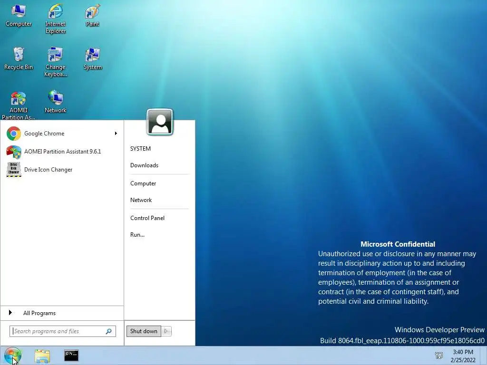Select the Recycle Bin icon
This screenshot has height=365, width=487.
click(x=19, y=58)
